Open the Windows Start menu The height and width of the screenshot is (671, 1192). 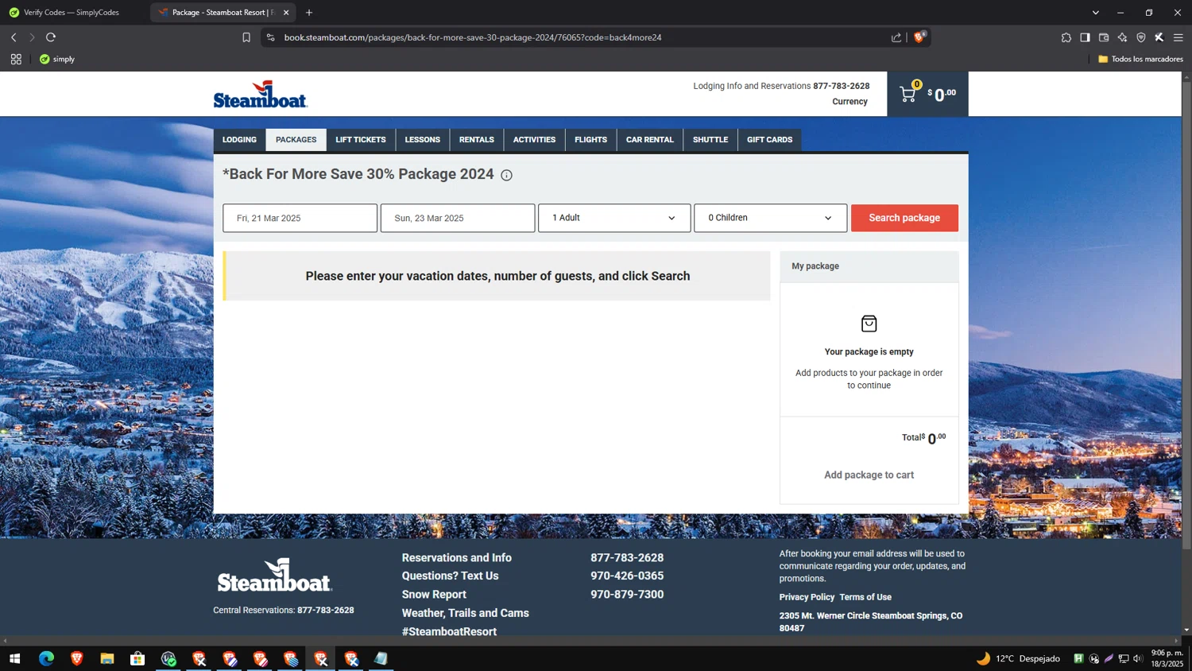click(x=14, y=658)
